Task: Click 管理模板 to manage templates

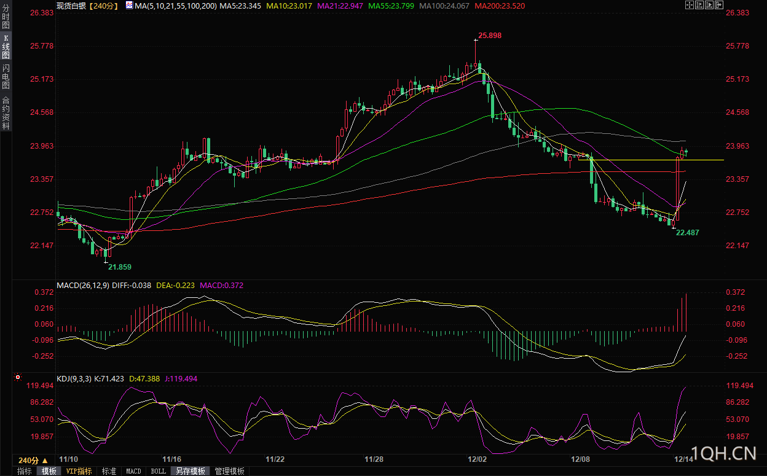Action: [x=229, y=471]
